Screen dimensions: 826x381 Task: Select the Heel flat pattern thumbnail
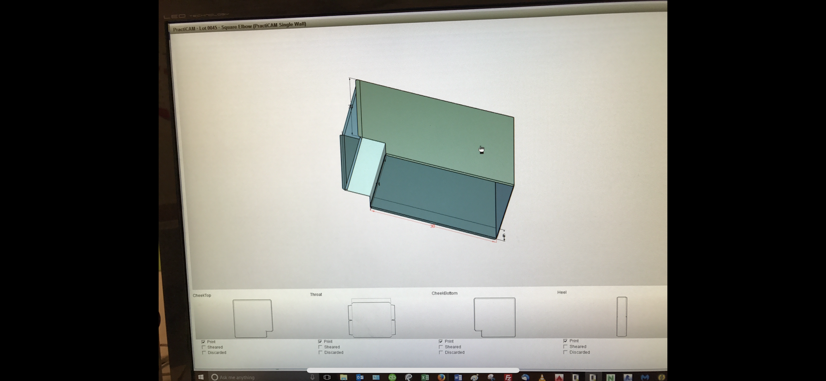622,316
